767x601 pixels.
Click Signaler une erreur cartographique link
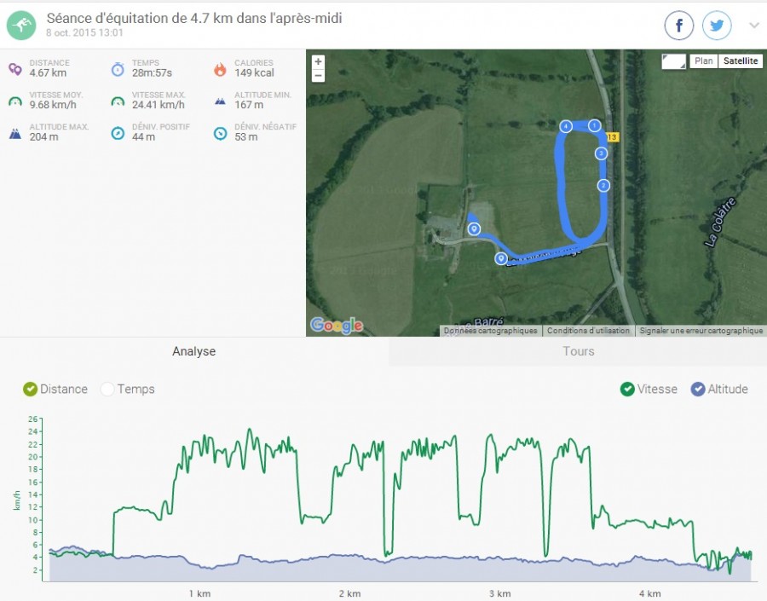tap(701, 331)
